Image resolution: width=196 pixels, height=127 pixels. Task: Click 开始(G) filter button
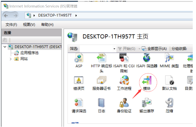pyautogui.click(x=126, y=48)
